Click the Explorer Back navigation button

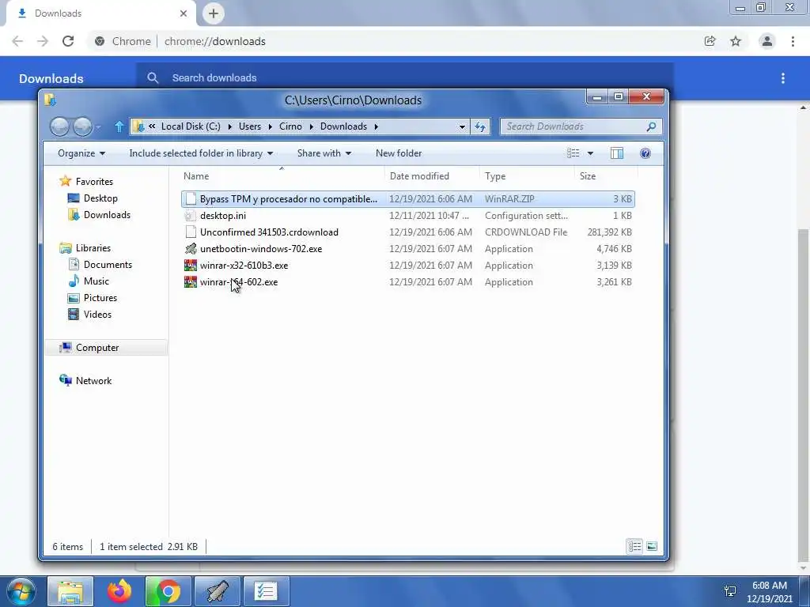click(59, 126)
